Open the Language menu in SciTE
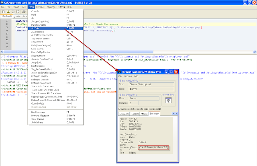The width and height of the screenshot is (257, 166). pos(51,7)
